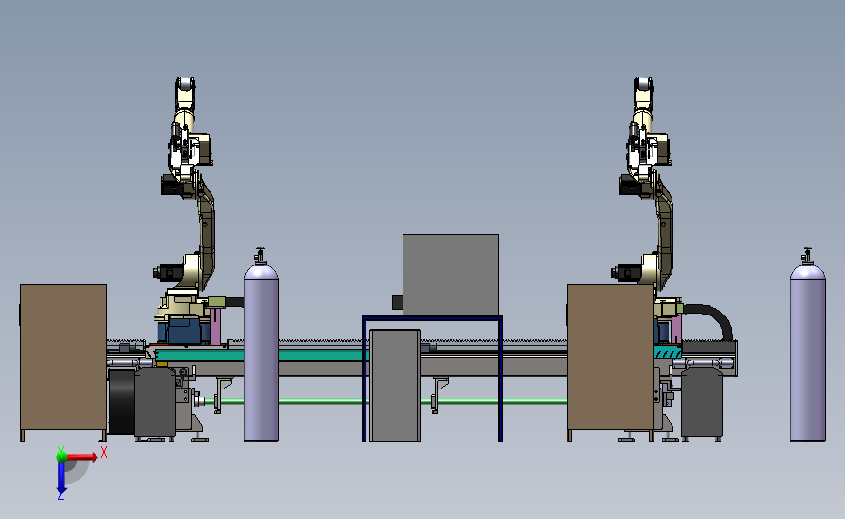Select the black wire spool at the lower left

coord(123,401)
